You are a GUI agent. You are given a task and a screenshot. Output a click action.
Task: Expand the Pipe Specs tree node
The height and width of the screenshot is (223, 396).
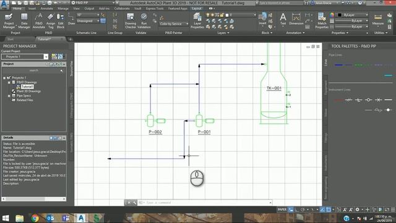tap(9, 96)
